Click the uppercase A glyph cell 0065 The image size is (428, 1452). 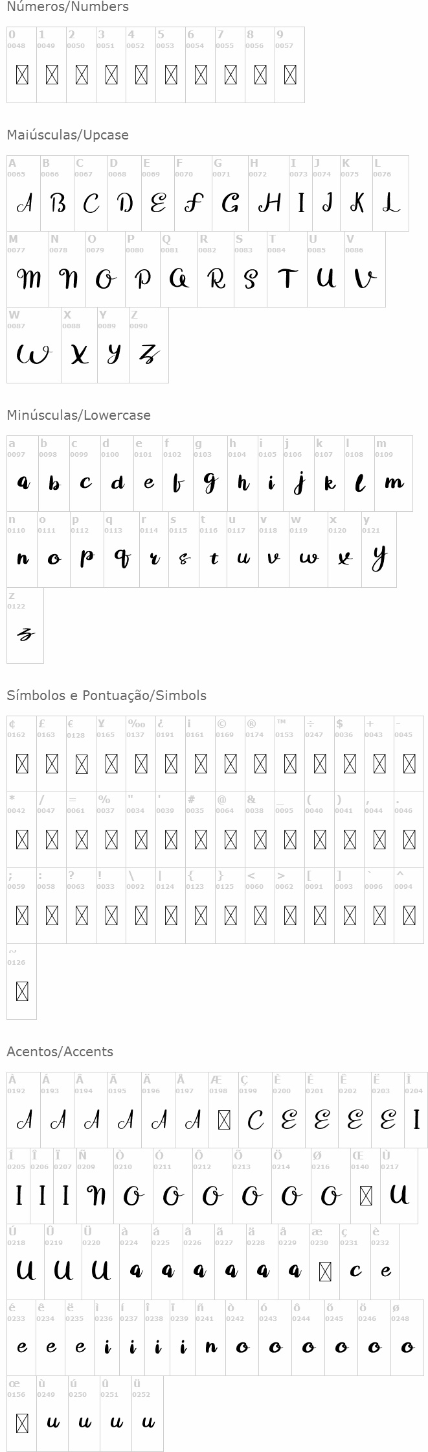pos(23,193)
